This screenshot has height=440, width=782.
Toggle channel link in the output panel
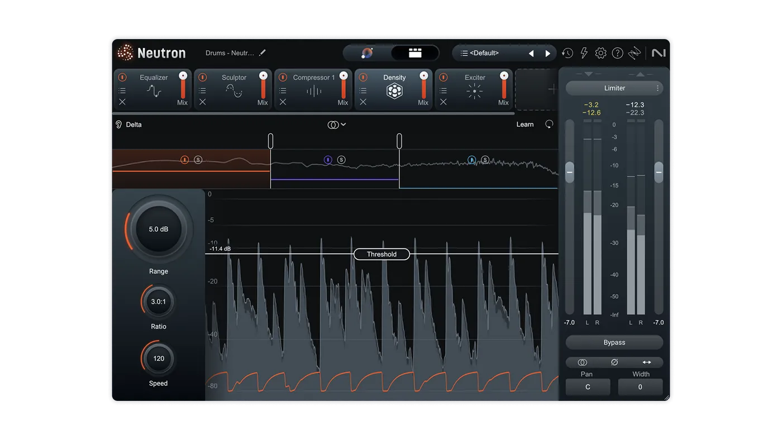(x=583, y=362)
